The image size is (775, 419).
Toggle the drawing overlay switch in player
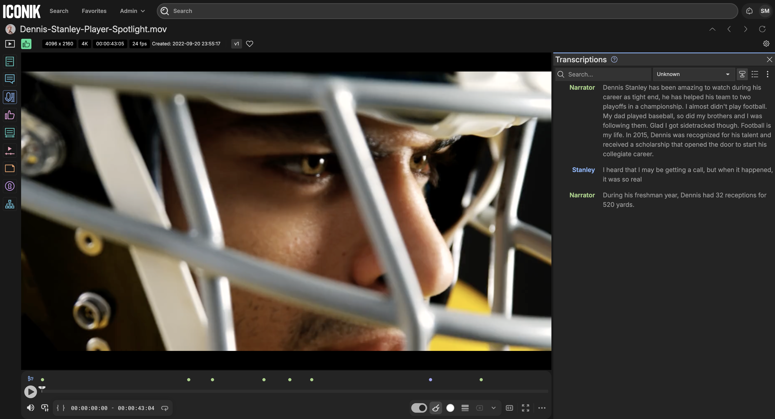pyautogui.click(x=419, y=408)
